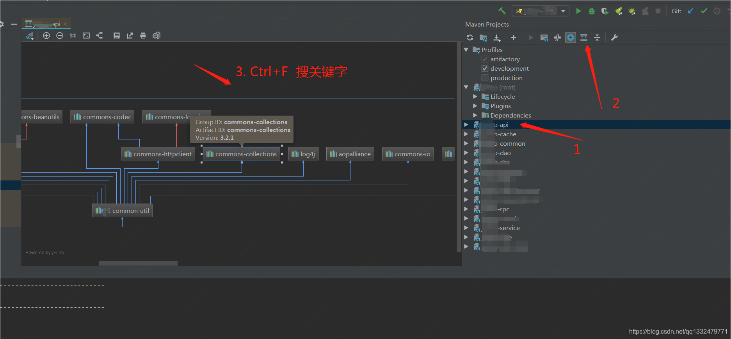Zoom in on the diagram
The width and height of the screenshot is (731, 339).
pyautogui.click(x=46, y=36)
